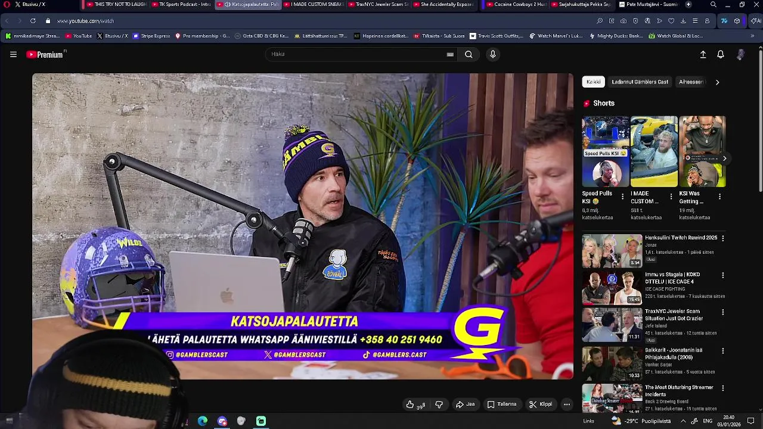763x429 pixels.
Task: Open more actions ellipsis below video
Action: tap(567, 405)
